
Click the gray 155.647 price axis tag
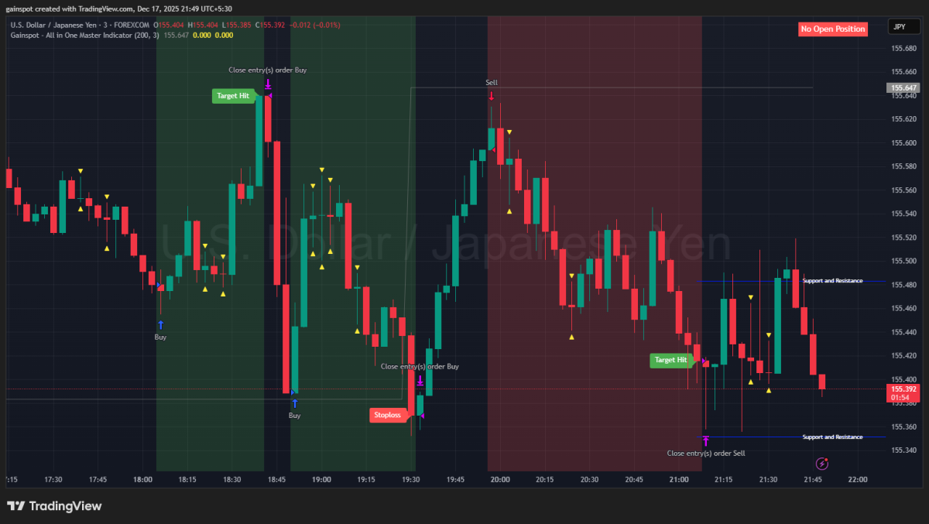903,88
